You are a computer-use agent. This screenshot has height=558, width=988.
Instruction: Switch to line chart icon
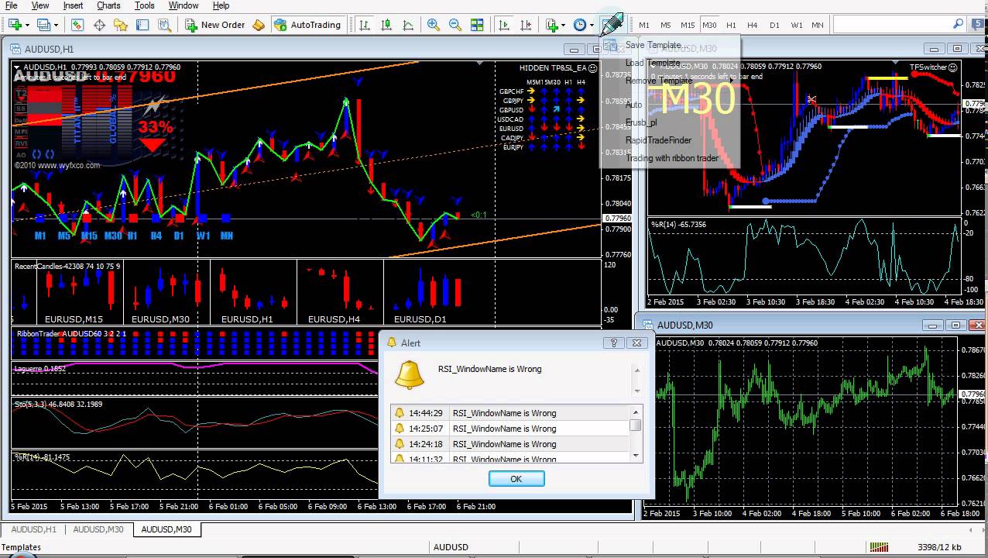point(408,25)
